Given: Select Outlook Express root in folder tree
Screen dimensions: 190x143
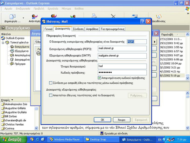Looking at the screenshot, I should [x=15, y=38].
